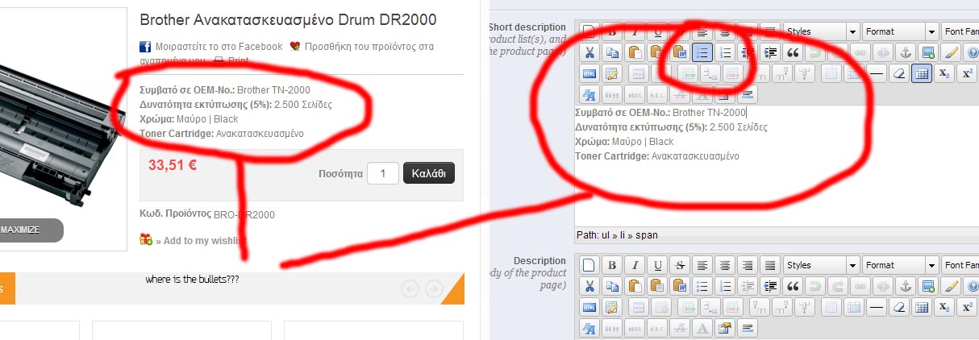Remove formatting eraser in Short description editor
Image resolution: width=979 pixels, height=340 pixels.
tap(899, 73)
